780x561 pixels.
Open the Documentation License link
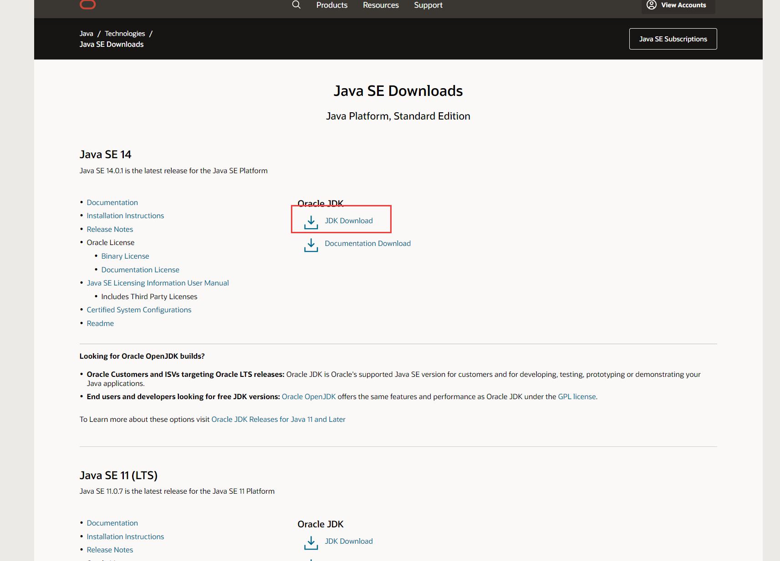(140, 270)
